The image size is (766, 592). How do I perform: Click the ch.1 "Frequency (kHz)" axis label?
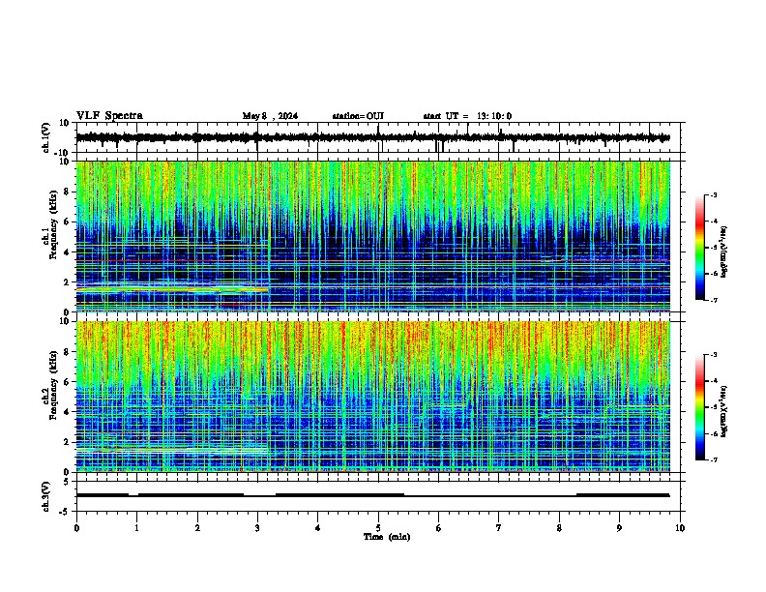(x=53, y=224)
